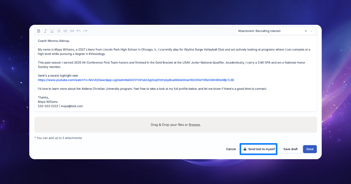
Task: Toggle underline formatting in editor toolbar
Action: pyautogui.click(x=52, y=31)
